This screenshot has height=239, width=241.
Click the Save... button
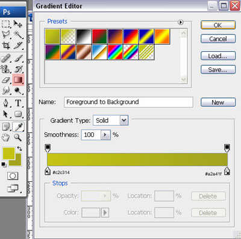[x=218, y=70]
